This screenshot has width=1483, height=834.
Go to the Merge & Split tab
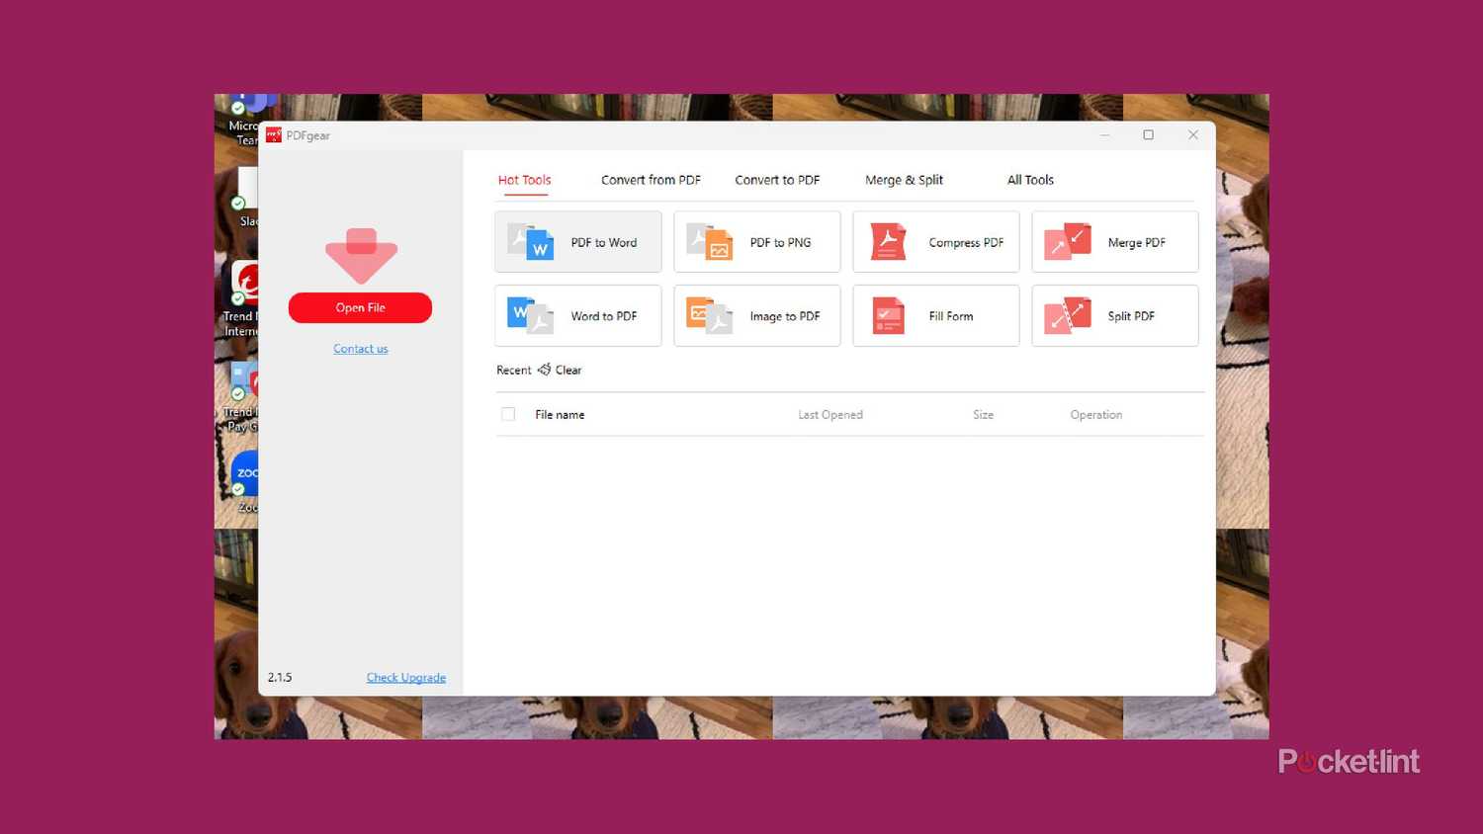(x=904, y=180)
